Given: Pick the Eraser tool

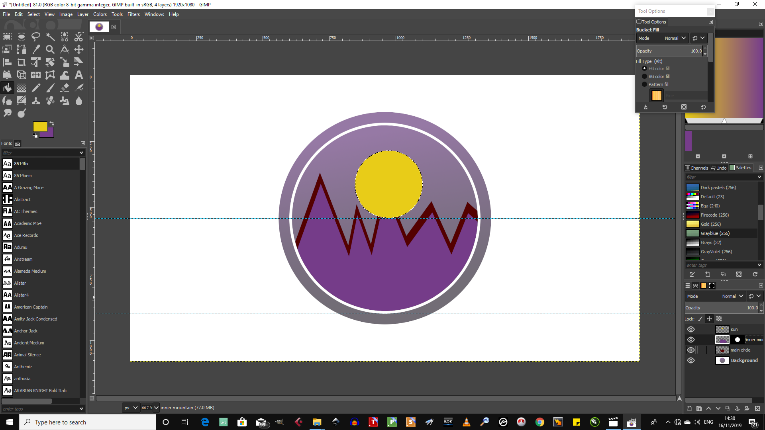Looking at the screenshot, I should (65, 88).
